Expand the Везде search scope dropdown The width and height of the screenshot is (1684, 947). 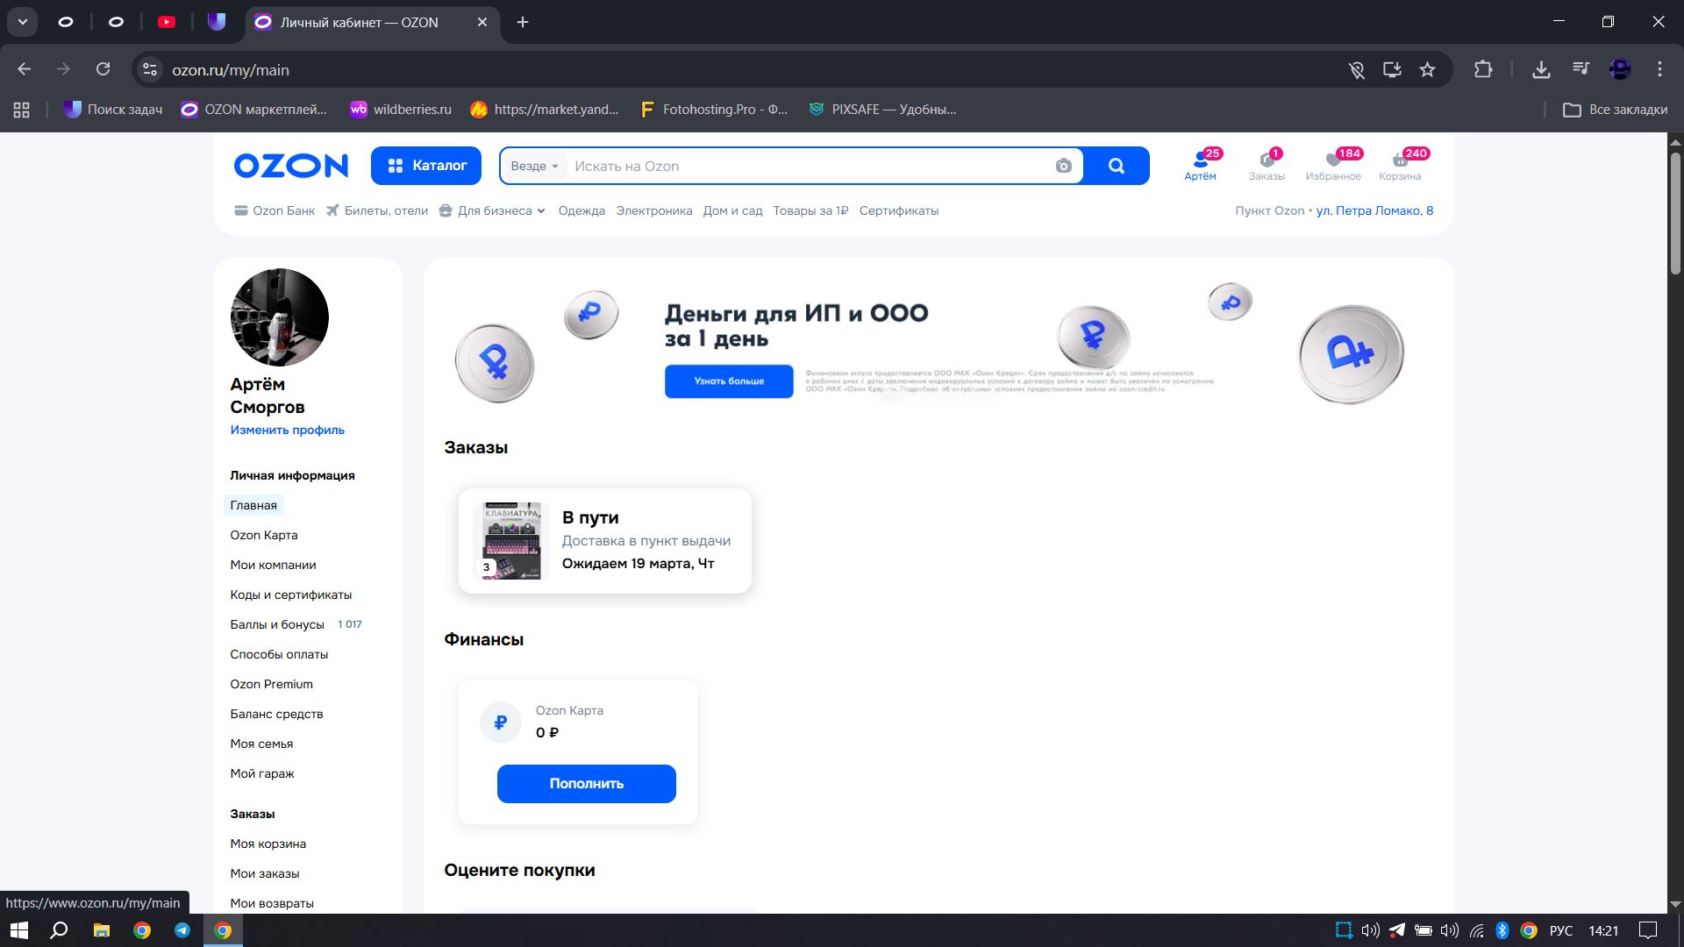[534, 166]
